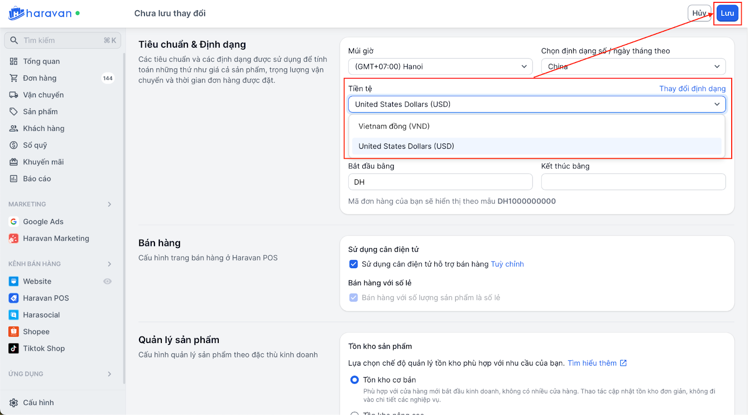Expand the MARKETING section chevron

109,204
